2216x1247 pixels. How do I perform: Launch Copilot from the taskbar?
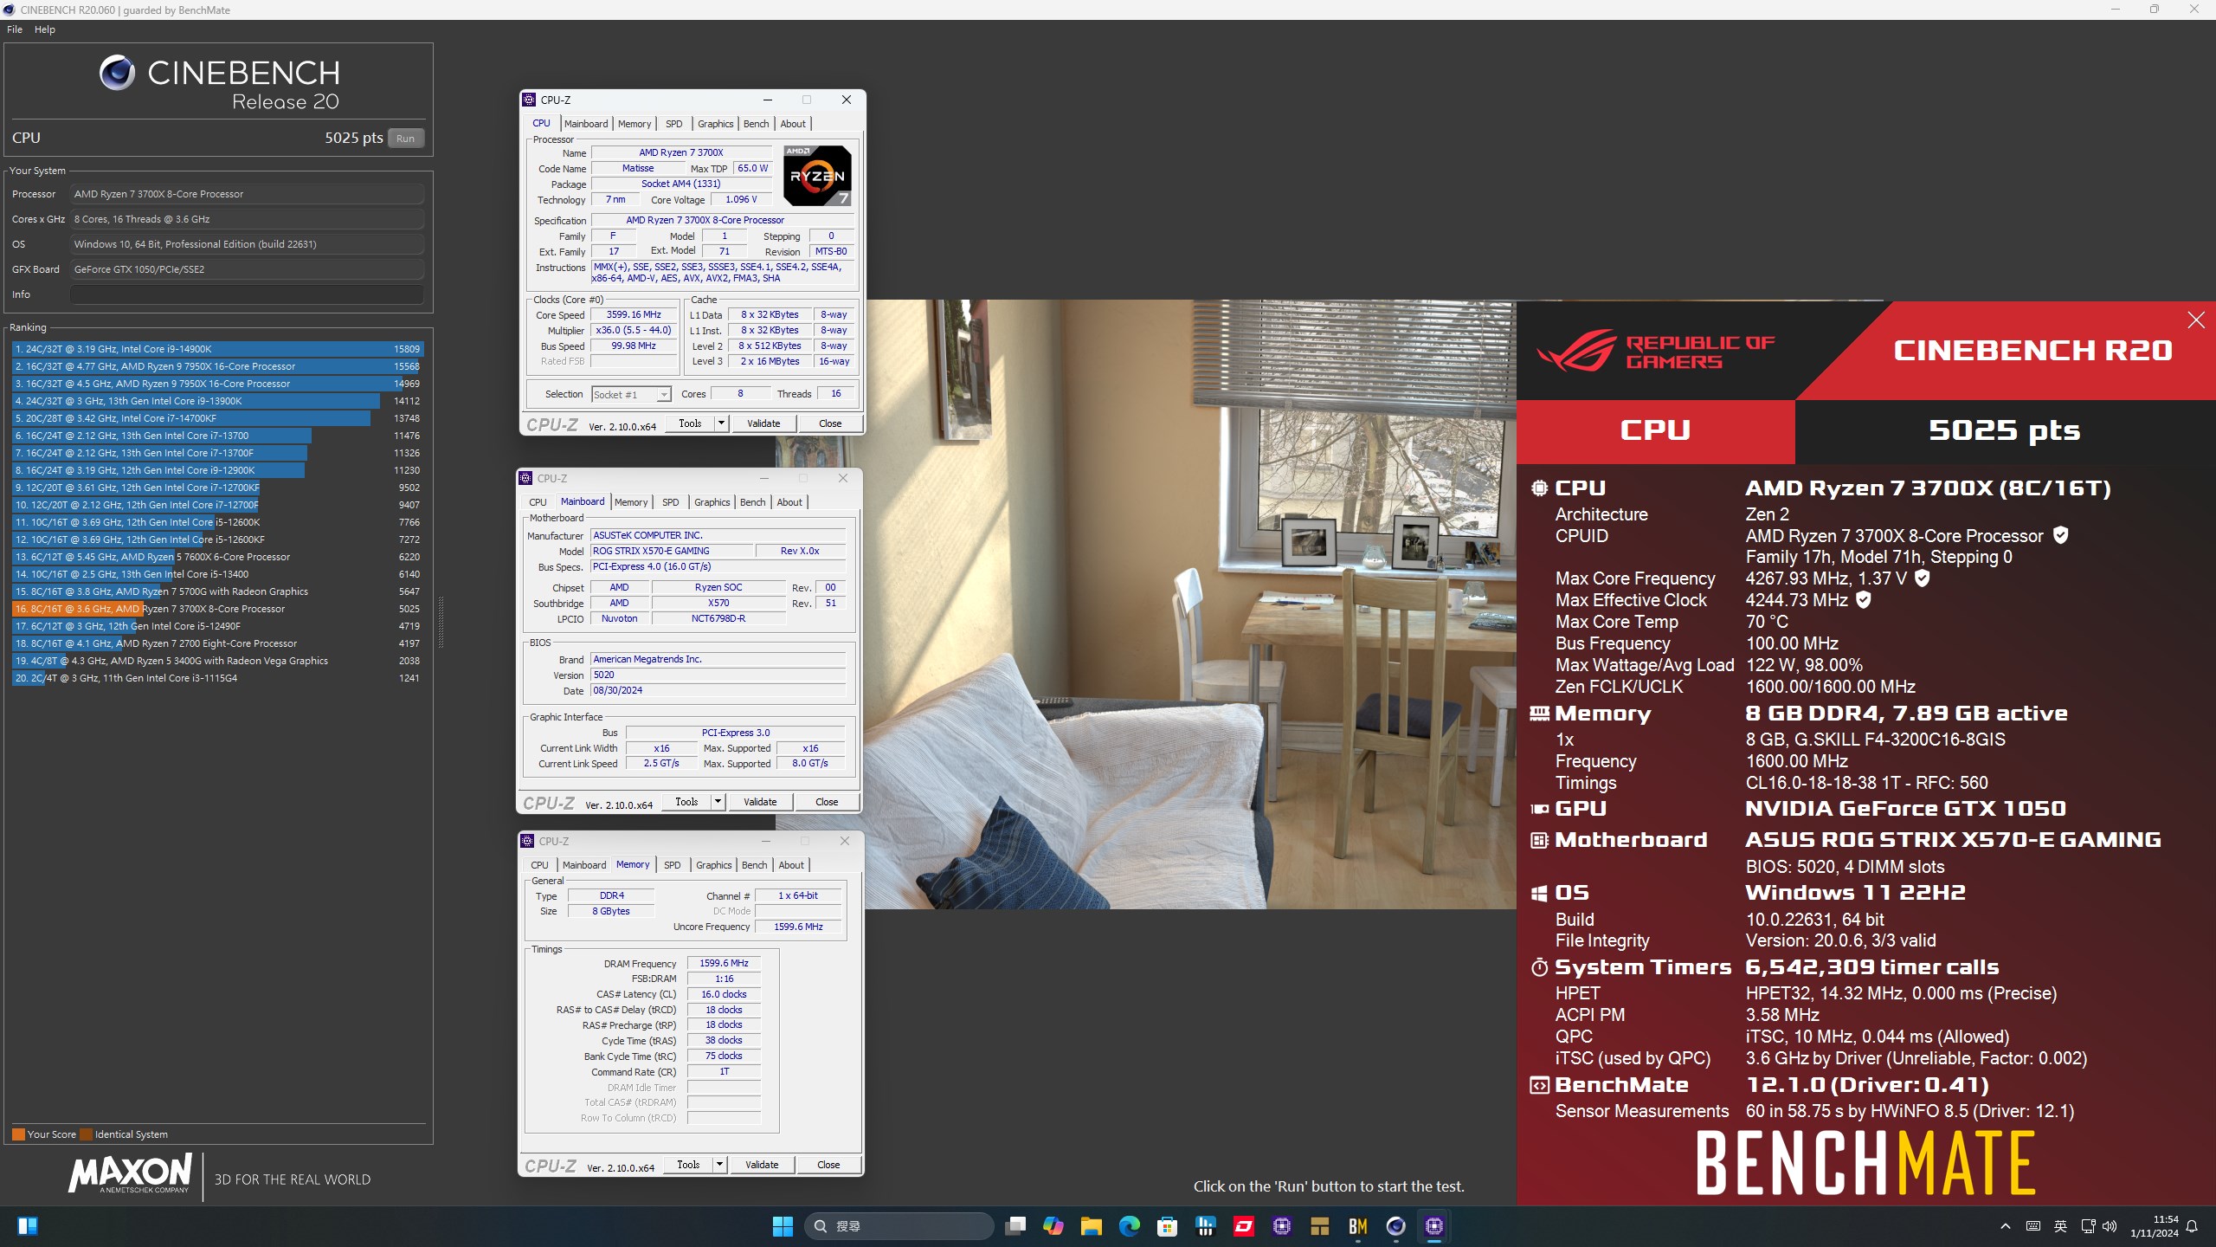(x=1053, y=1226)
